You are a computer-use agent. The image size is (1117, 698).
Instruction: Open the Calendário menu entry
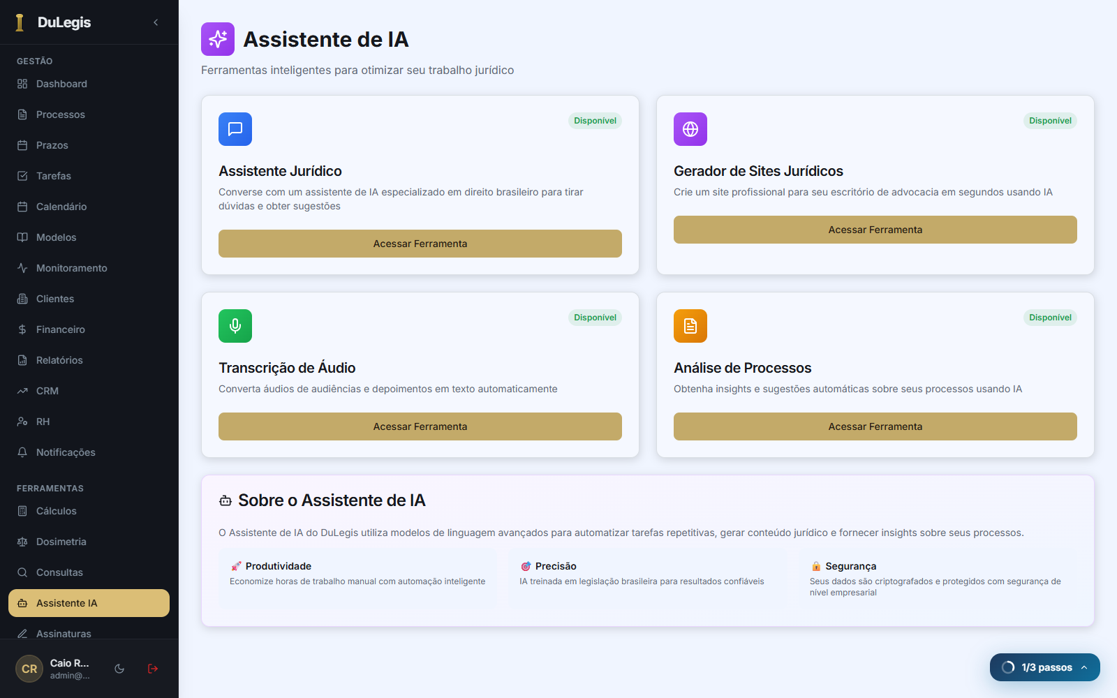click(x=89, y=207)
